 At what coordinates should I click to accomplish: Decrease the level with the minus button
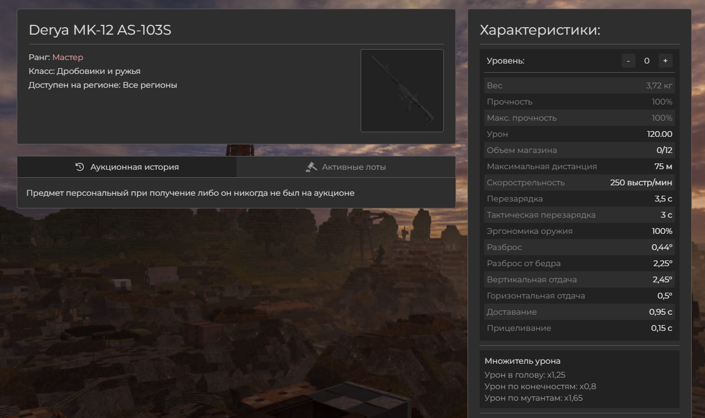point(628,61)
